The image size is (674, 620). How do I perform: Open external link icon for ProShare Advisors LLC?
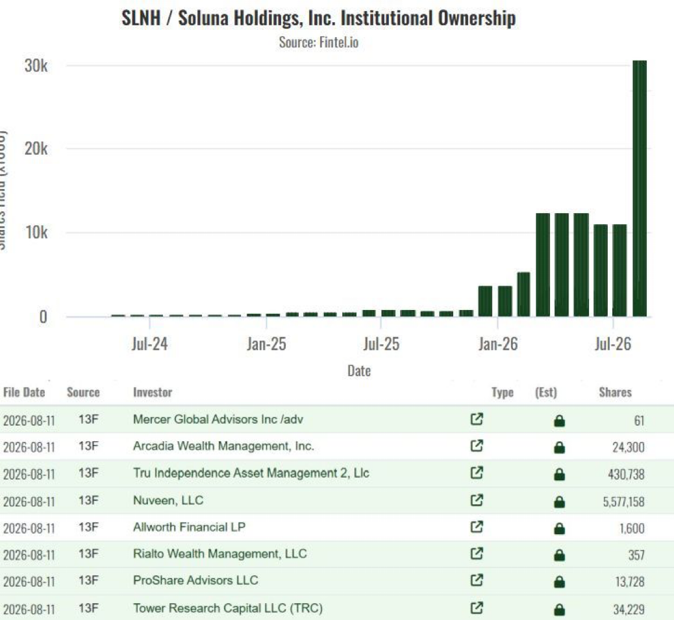click(477, 580)
